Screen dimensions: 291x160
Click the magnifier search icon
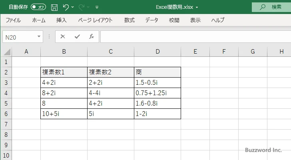262,7
